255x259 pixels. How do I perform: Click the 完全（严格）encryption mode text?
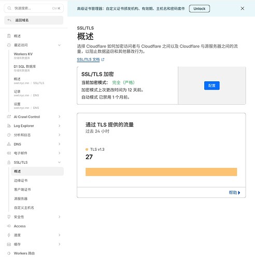123,82
